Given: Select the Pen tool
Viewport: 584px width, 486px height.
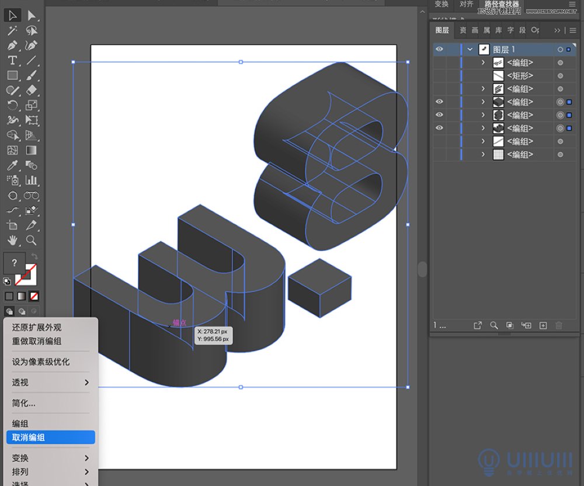Looking at the screenshot, I should 12,45.
